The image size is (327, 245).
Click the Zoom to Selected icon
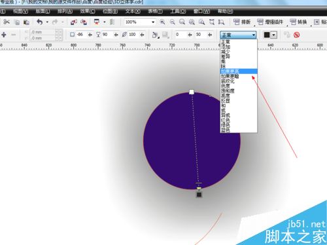[x=182, y=22]
